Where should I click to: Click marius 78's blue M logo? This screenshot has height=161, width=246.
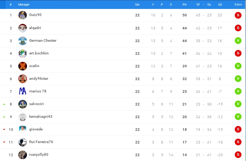(x=22, y=91)
